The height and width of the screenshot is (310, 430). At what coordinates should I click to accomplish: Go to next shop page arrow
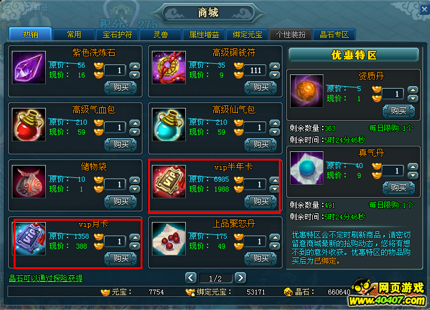coord(240,278)
